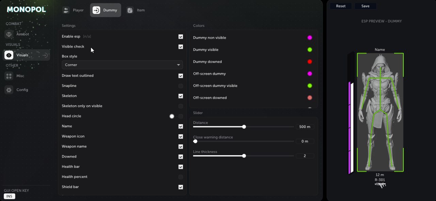The width and height of the screenshot is (436, 201).
Task: Open the Dummy downed red swatch
Action: tap(310, 62)
